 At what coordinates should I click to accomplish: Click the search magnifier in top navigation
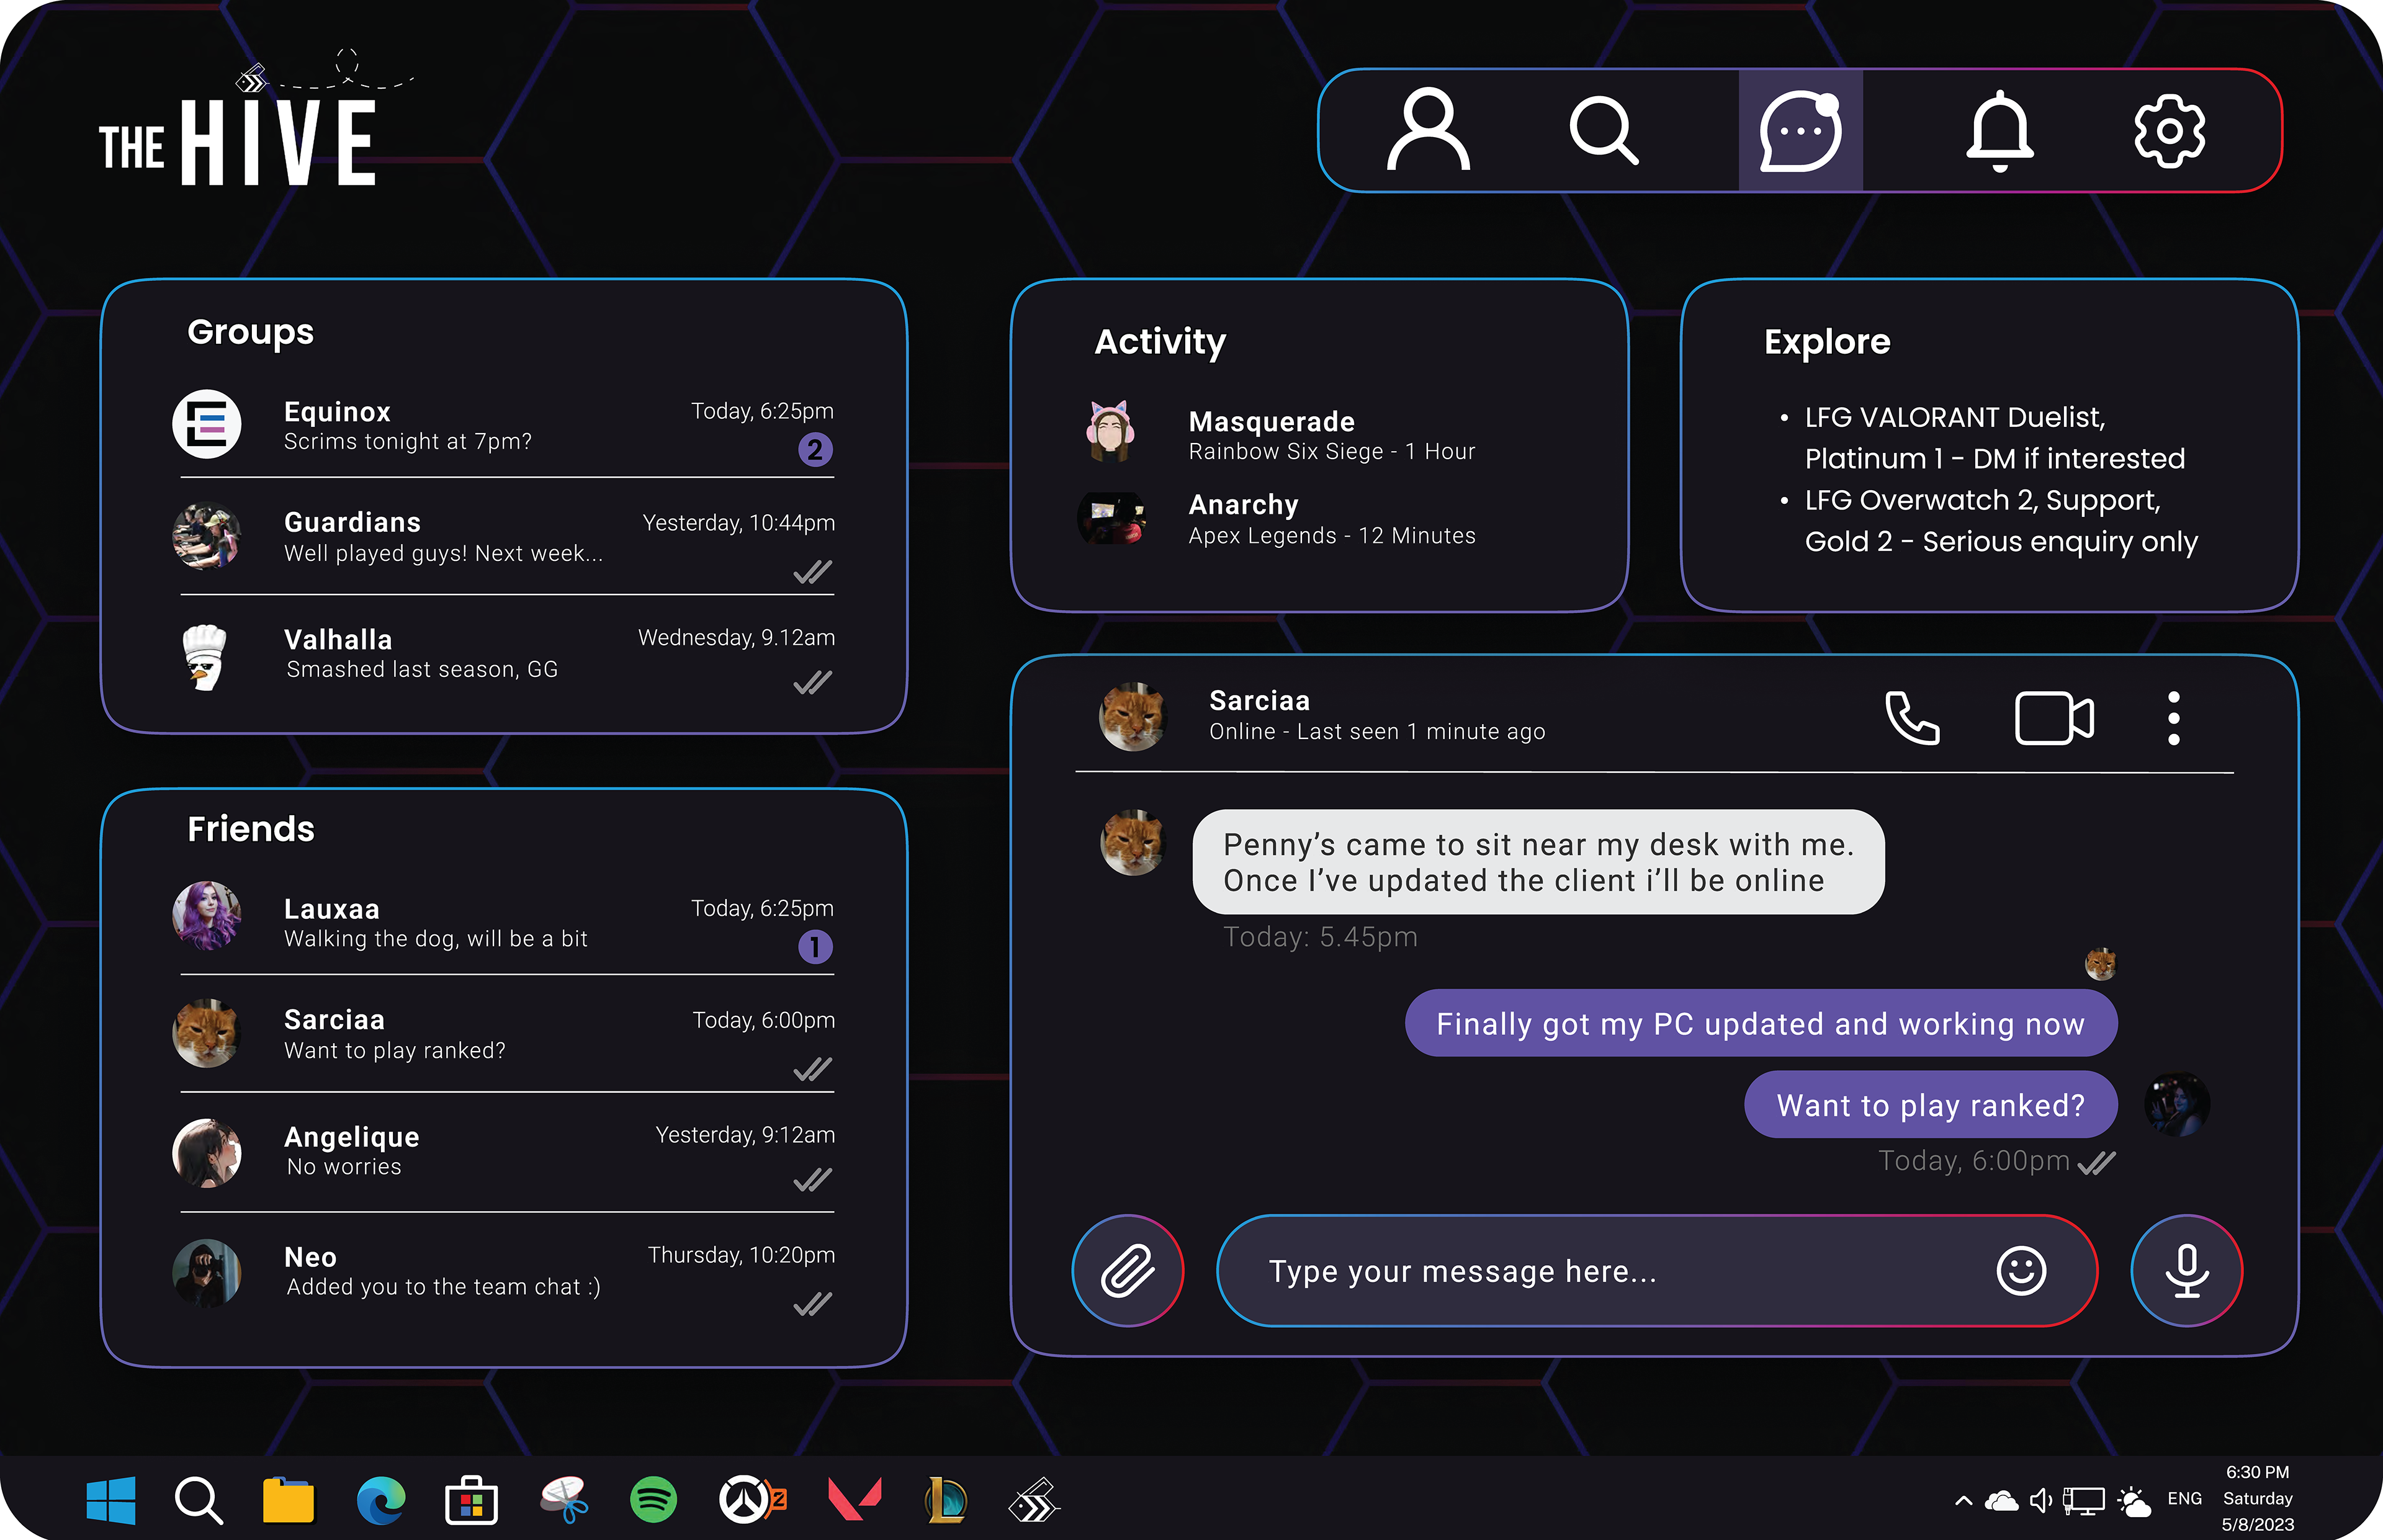1604,130
